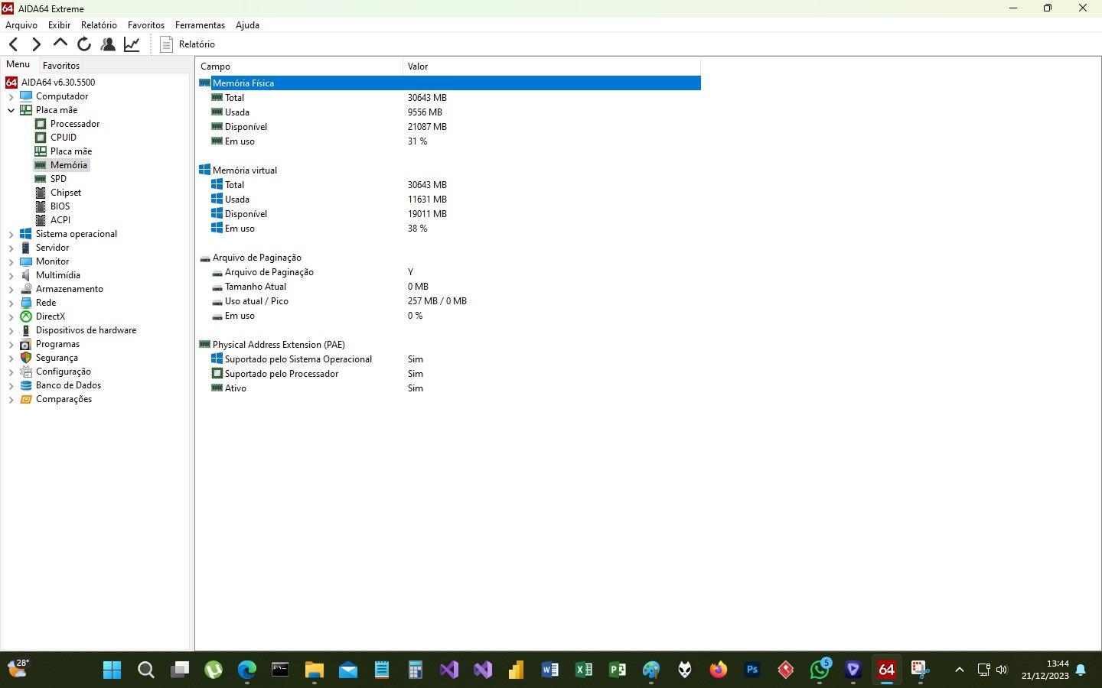The image size is (1102, 688).
Task: Collapse the Placa mãe tree node
Action: coord(11,110)
